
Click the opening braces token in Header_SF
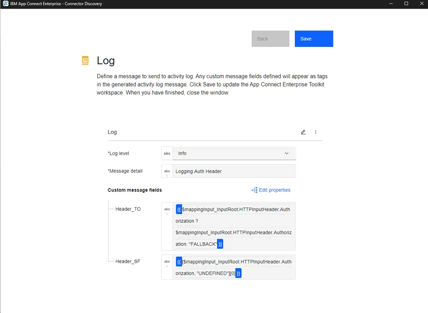pos(179,262)
